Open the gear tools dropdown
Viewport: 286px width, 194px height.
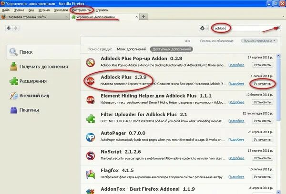[x=204, y=28]
